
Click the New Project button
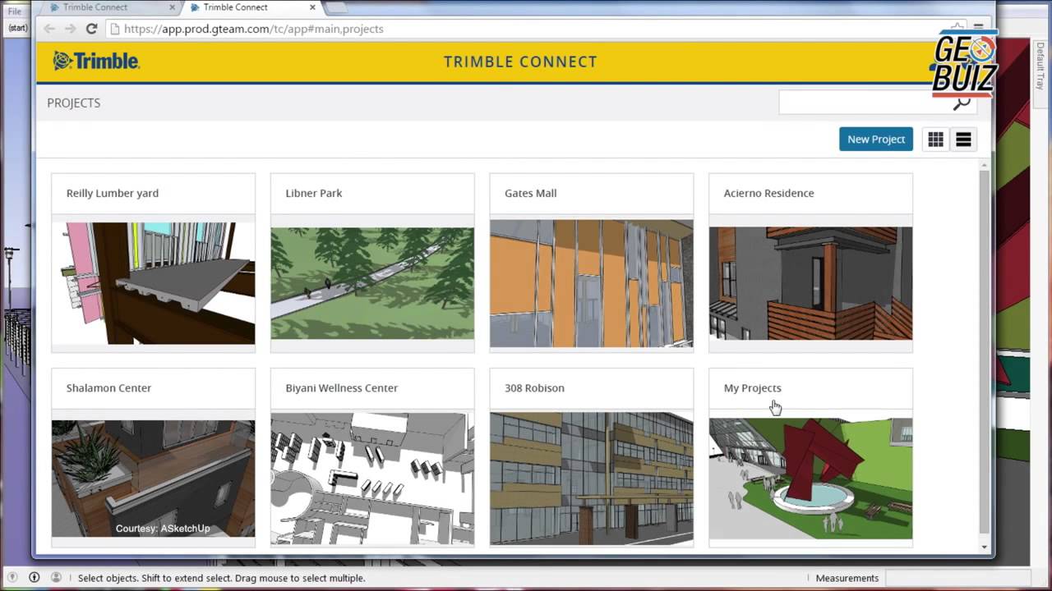point(876,140)
